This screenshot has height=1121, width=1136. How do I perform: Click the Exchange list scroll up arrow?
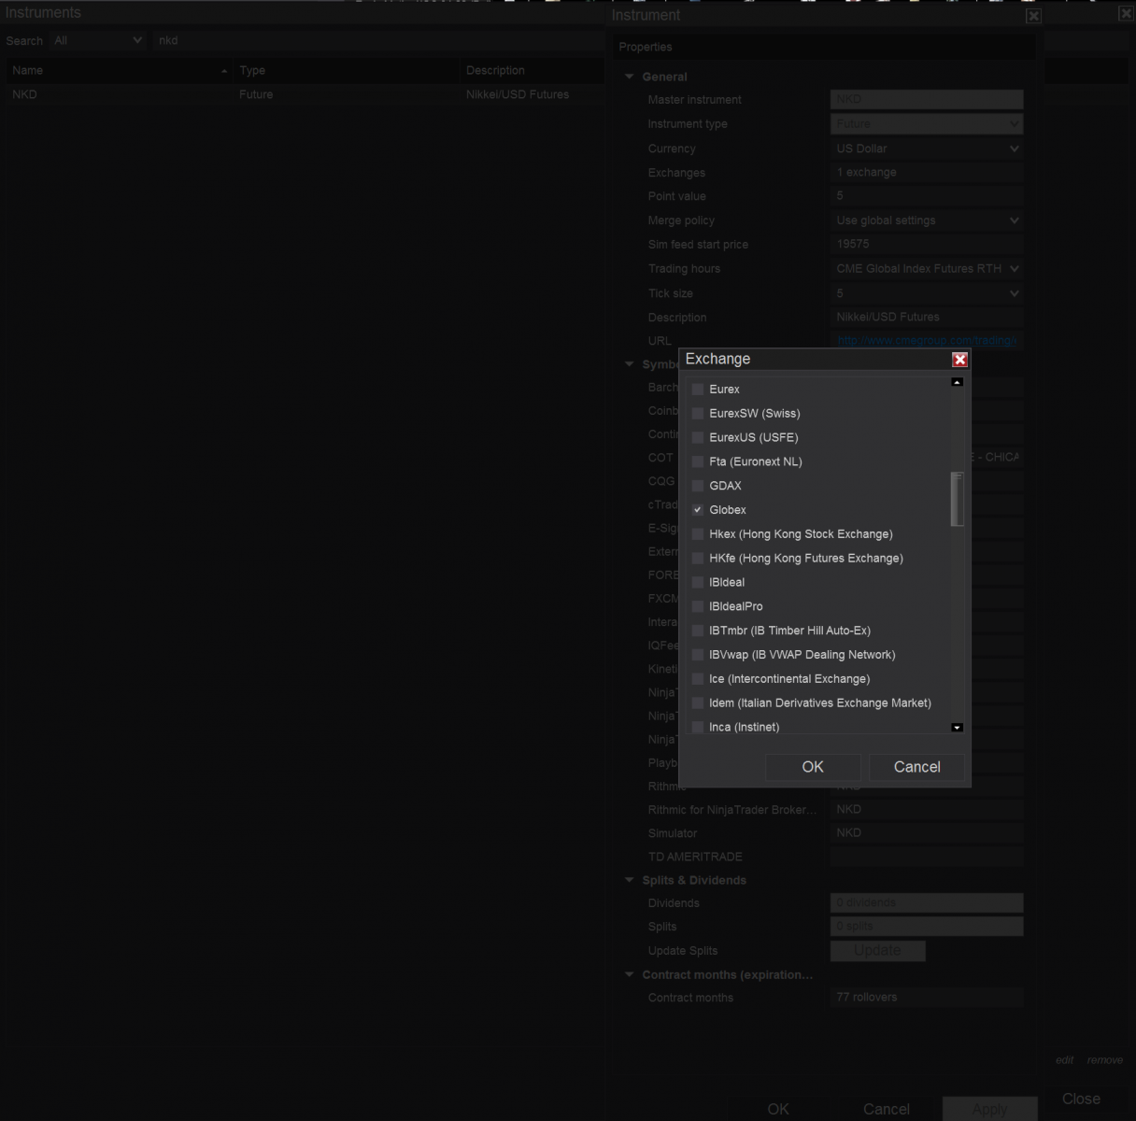click(x=957, y=382)
